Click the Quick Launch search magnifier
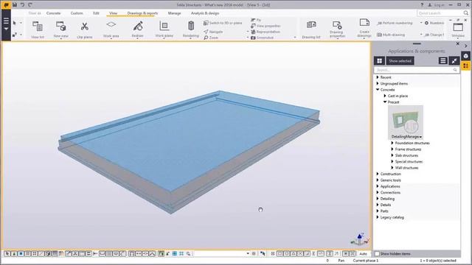This screenshot has height=265, width=472. coord(466,13)
